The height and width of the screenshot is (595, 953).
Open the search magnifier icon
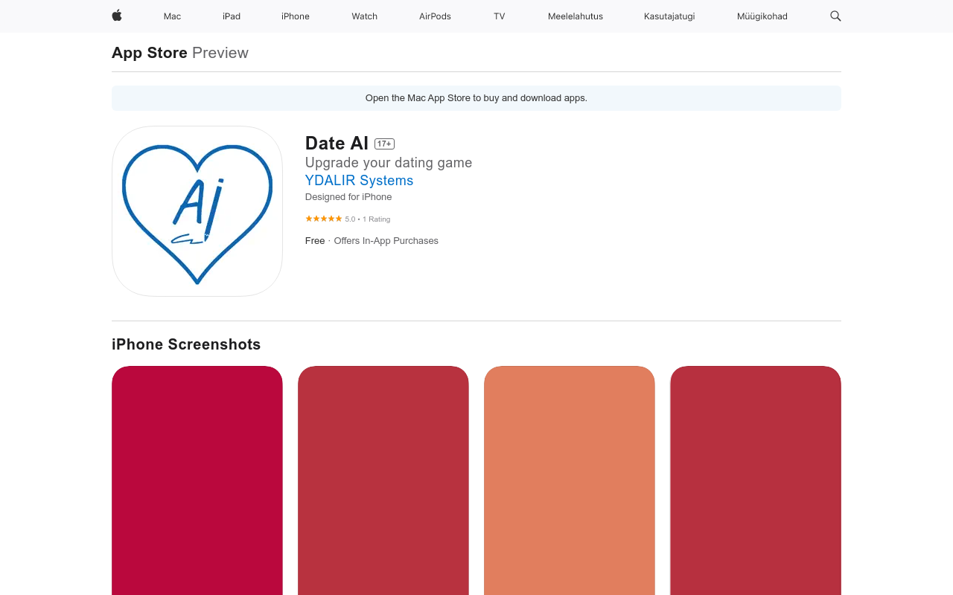point(835,16)
